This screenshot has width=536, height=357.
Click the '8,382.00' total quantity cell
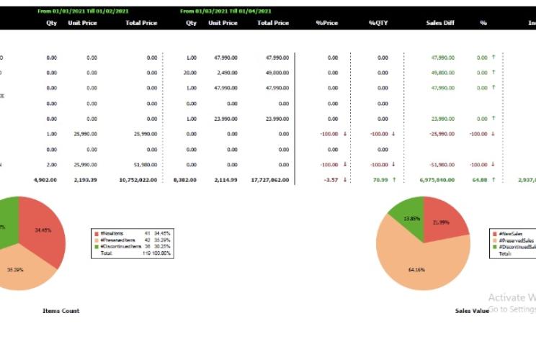pos(185,180)
